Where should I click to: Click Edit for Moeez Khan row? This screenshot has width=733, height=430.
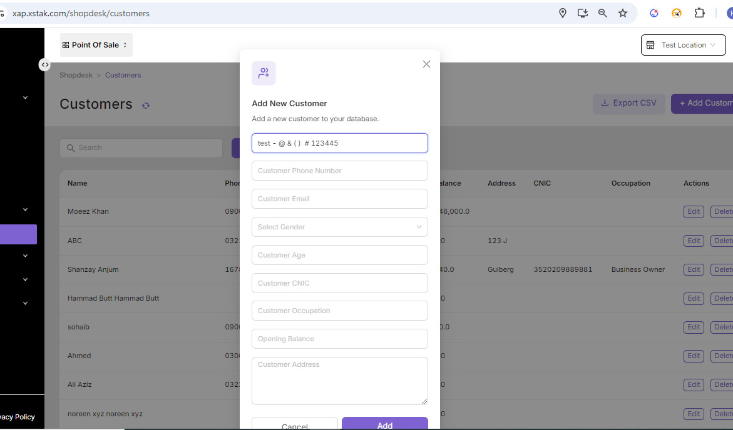coord(694,212)
